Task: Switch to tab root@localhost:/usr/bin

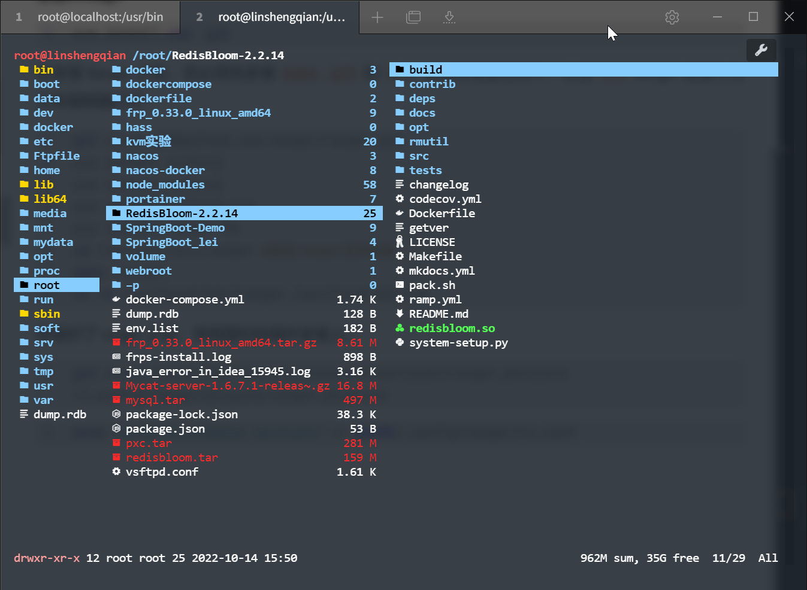Action: tap(90, 17)
